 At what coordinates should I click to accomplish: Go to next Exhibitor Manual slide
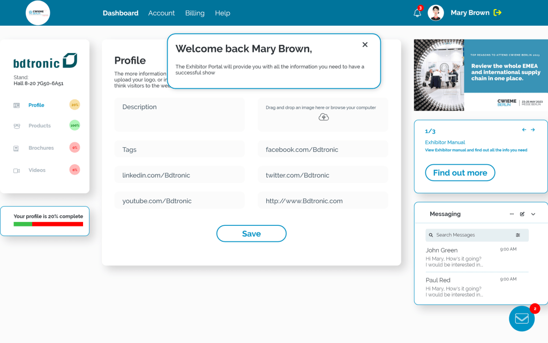532,130
